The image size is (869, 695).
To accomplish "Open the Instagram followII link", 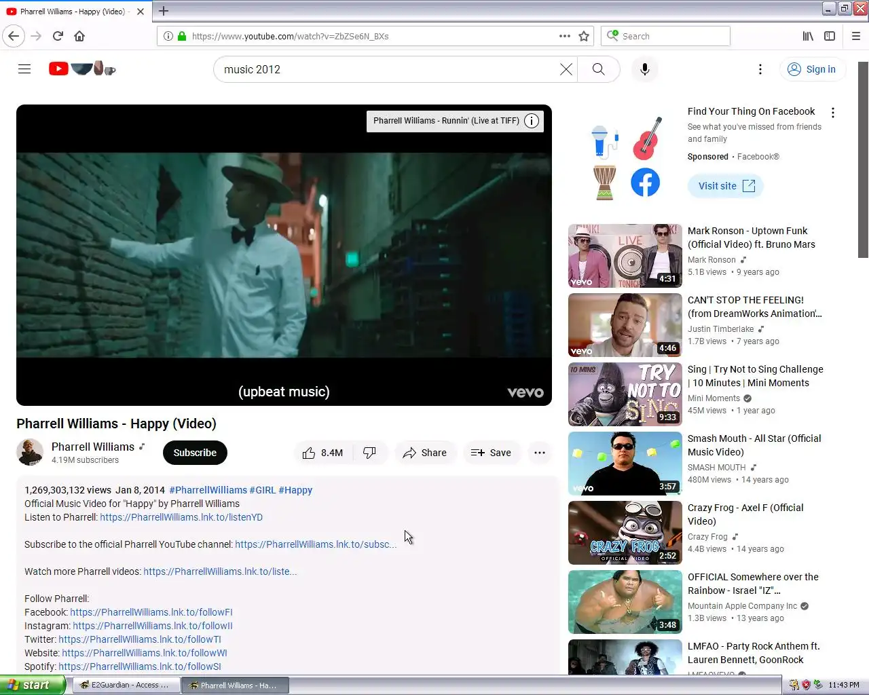I will pos(153,626).
